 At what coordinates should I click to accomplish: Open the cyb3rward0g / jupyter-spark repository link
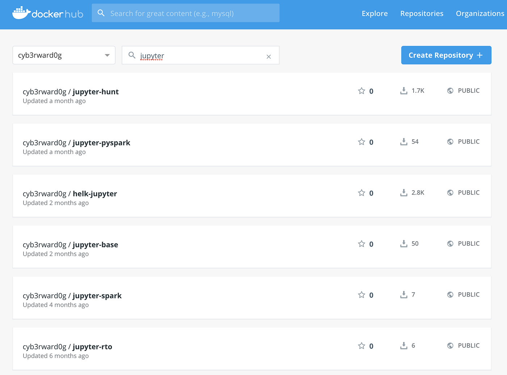(x=72, y=296)
